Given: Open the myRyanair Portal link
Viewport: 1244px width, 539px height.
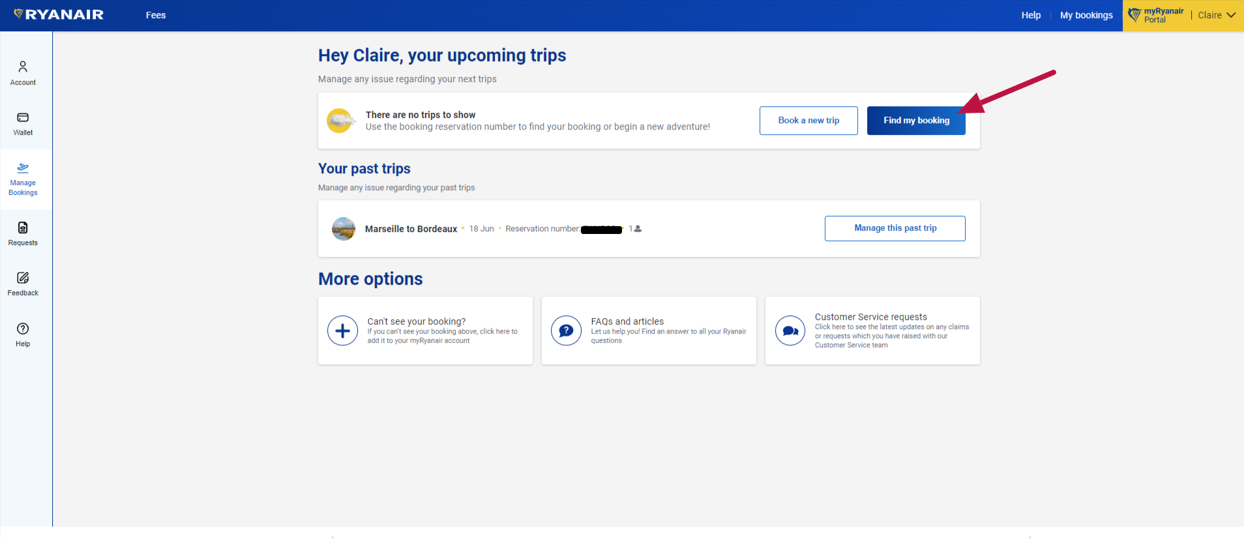Looking at the screenshot, I should (1156, 15).
